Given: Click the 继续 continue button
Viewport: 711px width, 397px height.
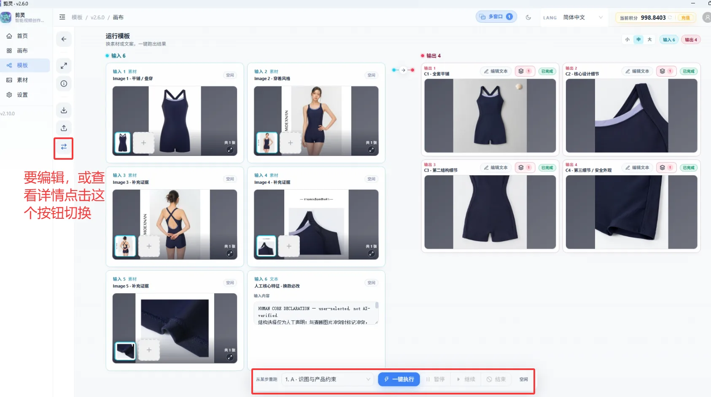Looking at the screenshot, I should (x=466, y=379).
